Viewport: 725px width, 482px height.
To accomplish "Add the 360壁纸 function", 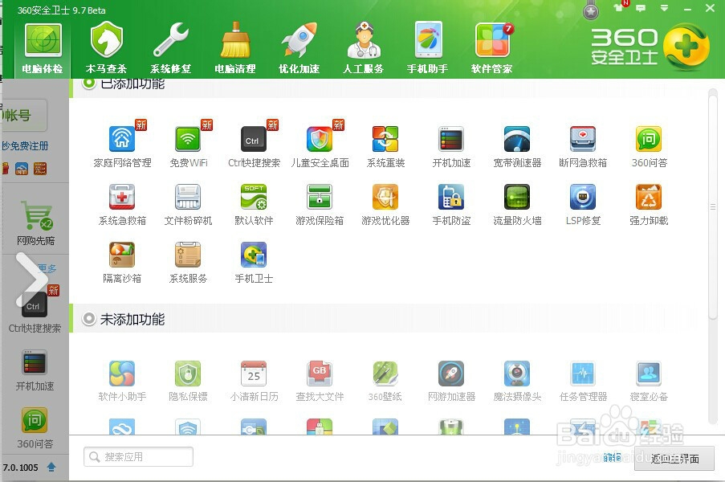I will 385,381.
